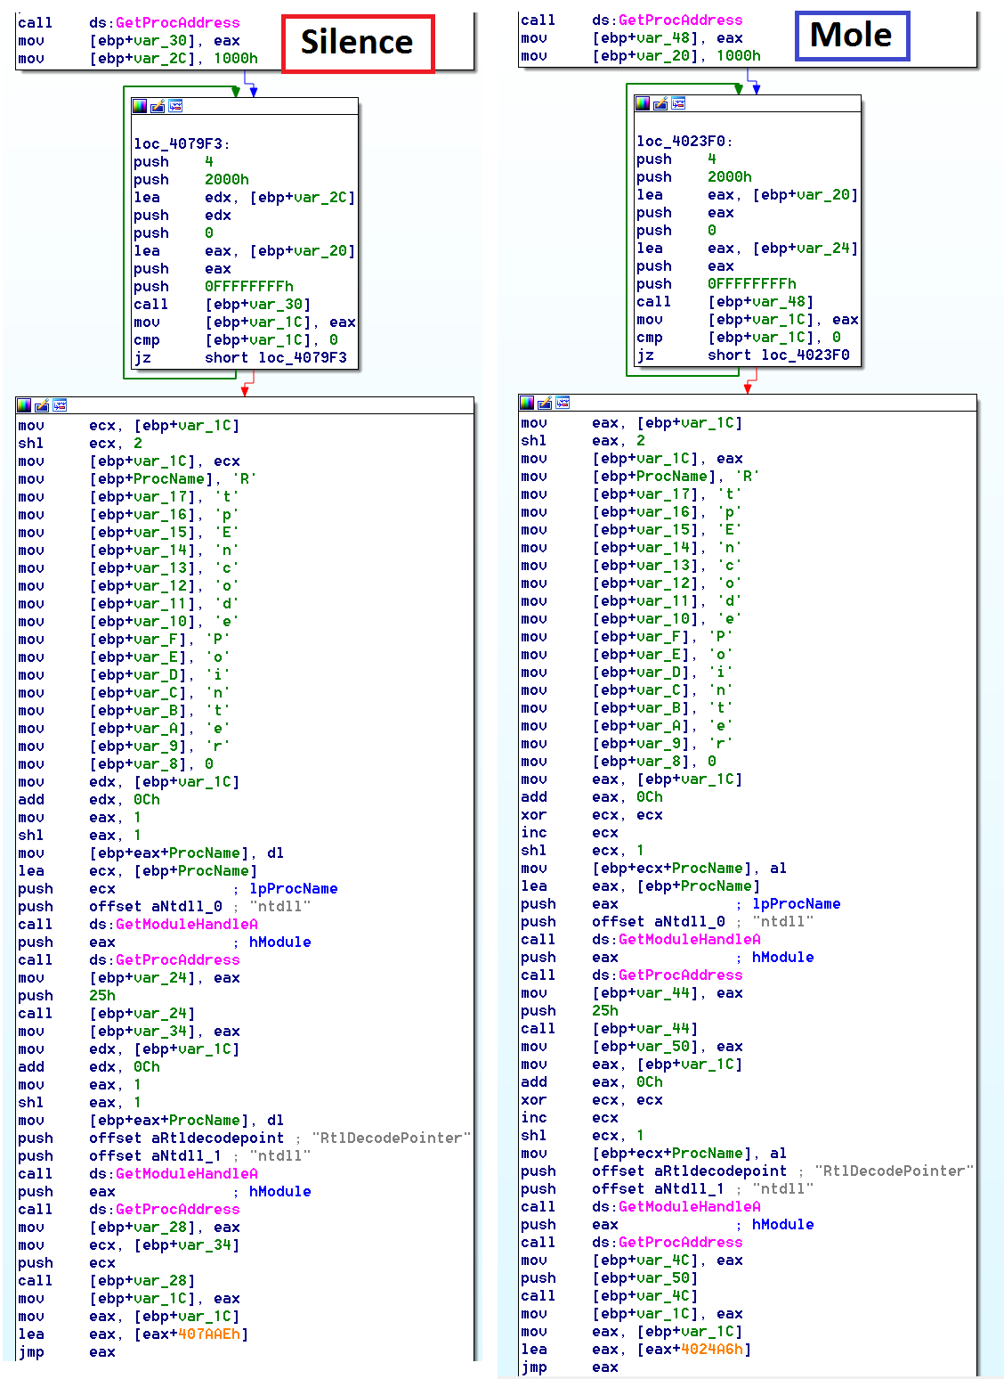Select the label 'loc_4079F3:'
Image resolution: width=1004 pixels, height=1379 pixels.
click(x=182, y=144)
